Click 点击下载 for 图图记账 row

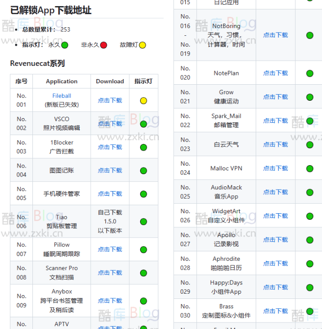pyautogui.click(x=110, y=170)
